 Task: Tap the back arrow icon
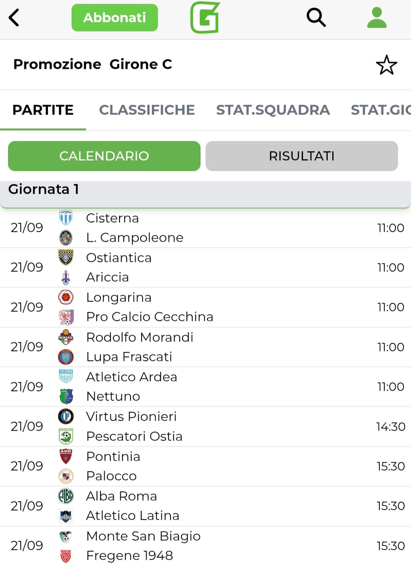coord(14,18)
